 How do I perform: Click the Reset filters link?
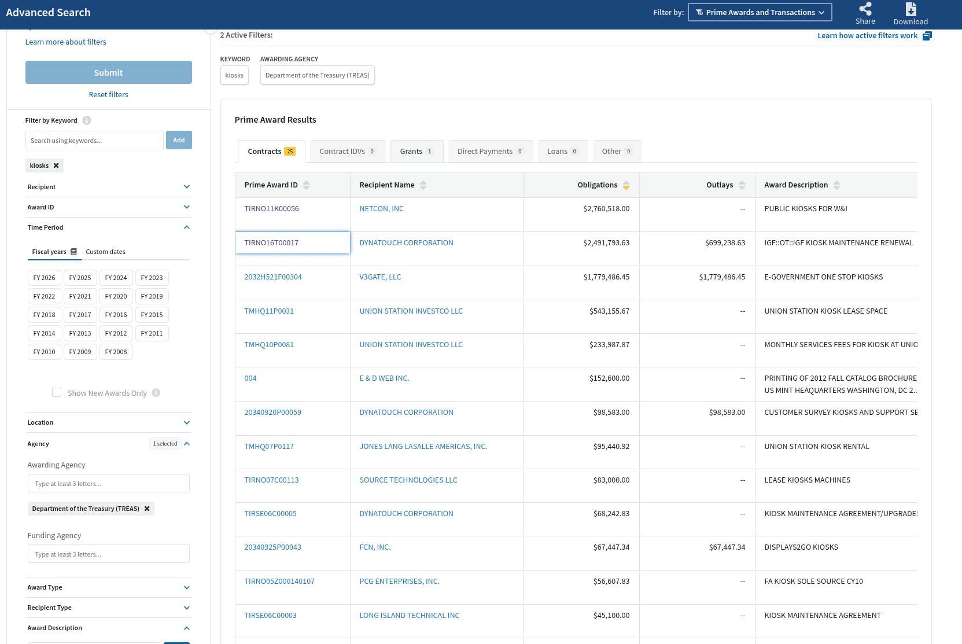point(108,94)
